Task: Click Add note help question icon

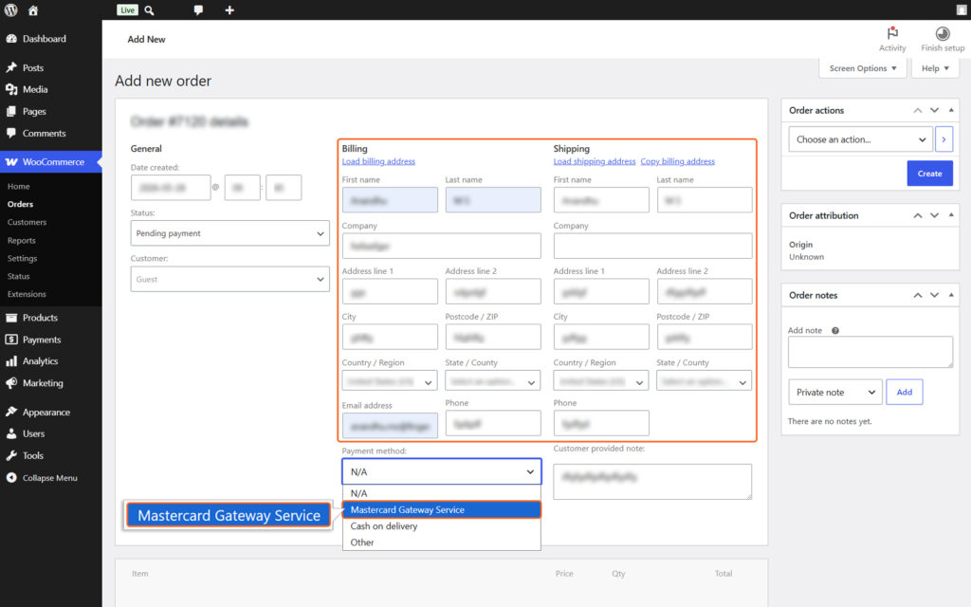Action: click(835, 331)
